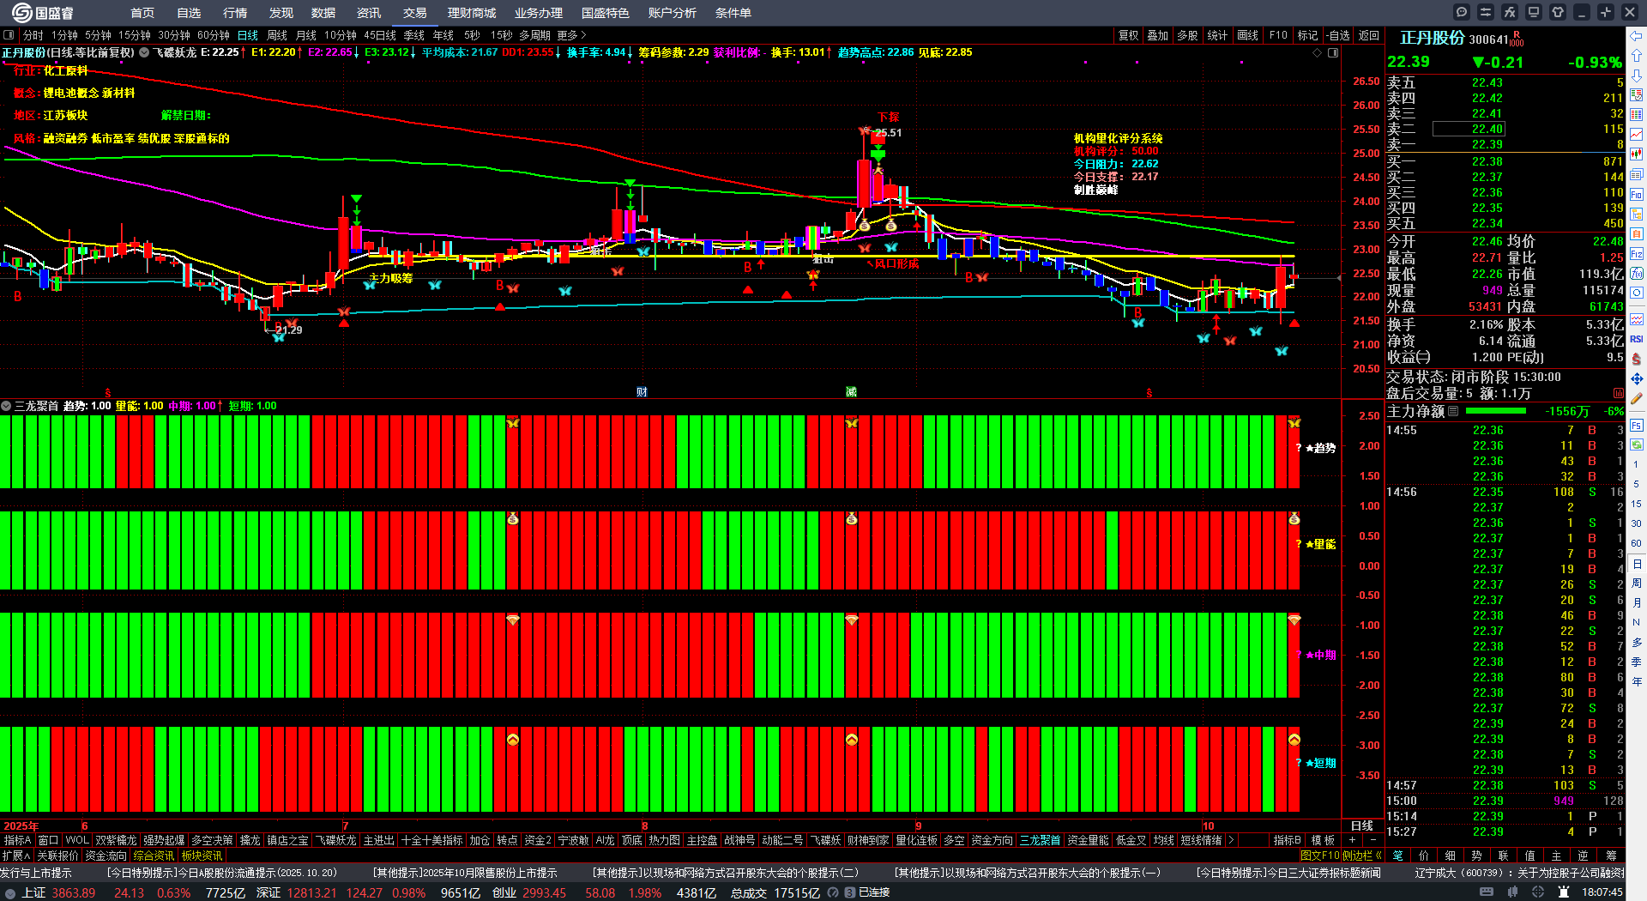Click the 笔 tab under tick list
The height and width of the screenshot is (901, 1647).
[x=1398, y=856]
